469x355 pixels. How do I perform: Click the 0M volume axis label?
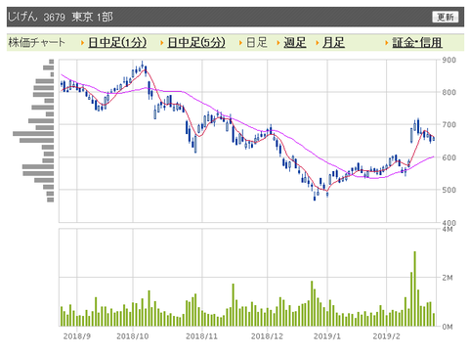click(448, 327)
